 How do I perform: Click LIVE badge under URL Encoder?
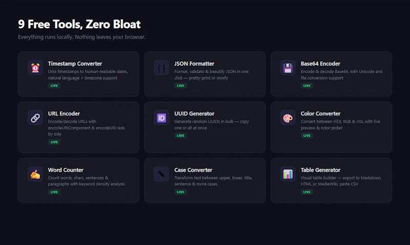pos(54,142)
